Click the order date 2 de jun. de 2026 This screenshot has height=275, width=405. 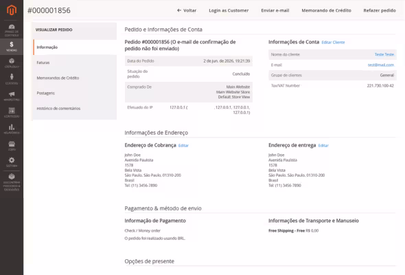point(227,61)
